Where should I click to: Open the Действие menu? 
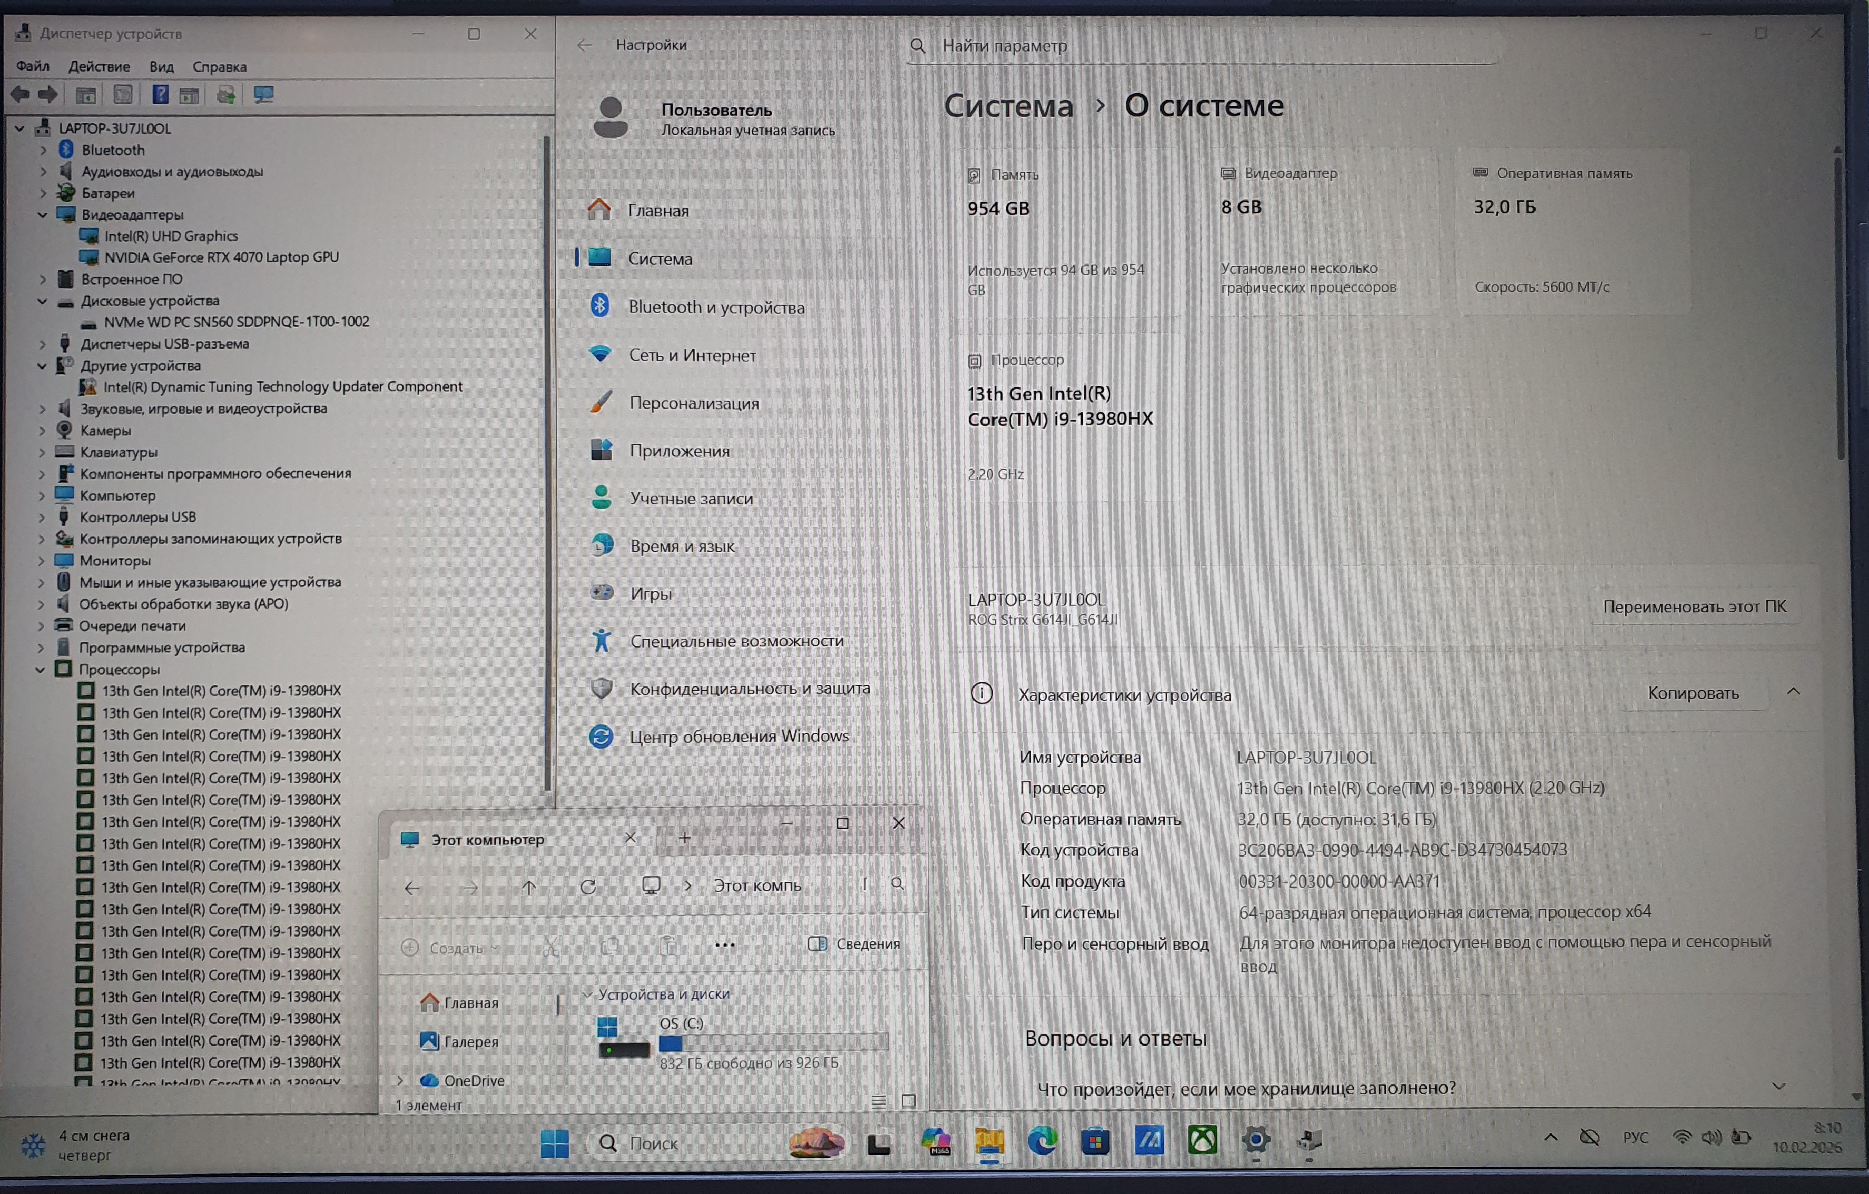coord(99,67)
